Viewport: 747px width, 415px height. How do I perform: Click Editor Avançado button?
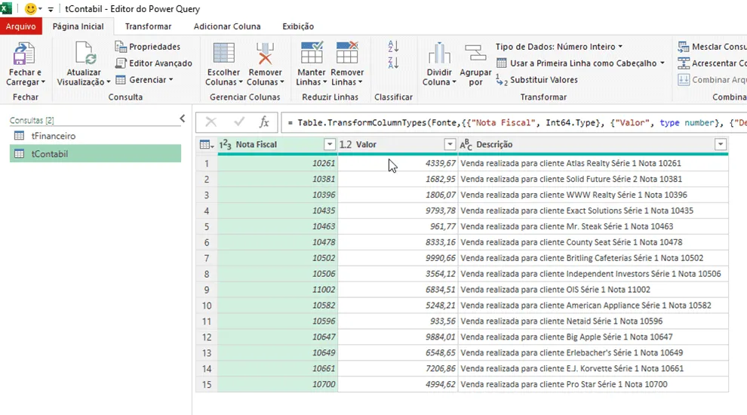154,63
